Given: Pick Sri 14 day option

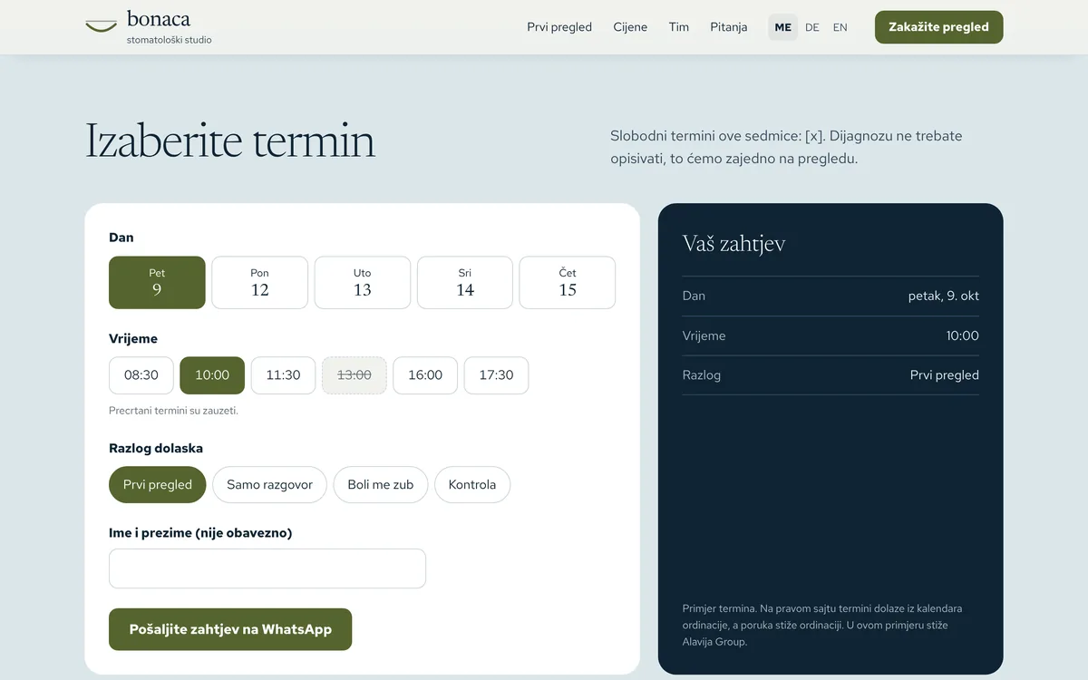Looking at the screenshot, I should (x=465, y=283).
